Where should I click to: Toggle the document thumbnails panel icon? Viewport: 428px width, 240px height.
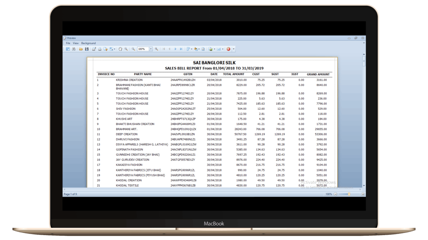click(x=68, y=49)
